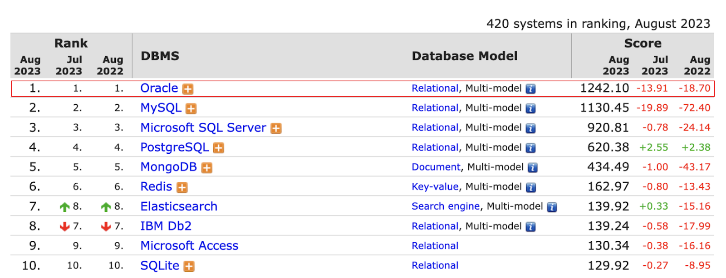
Task: Open the info icon in Microsoft SQL Server row
Action: [530, 128]
